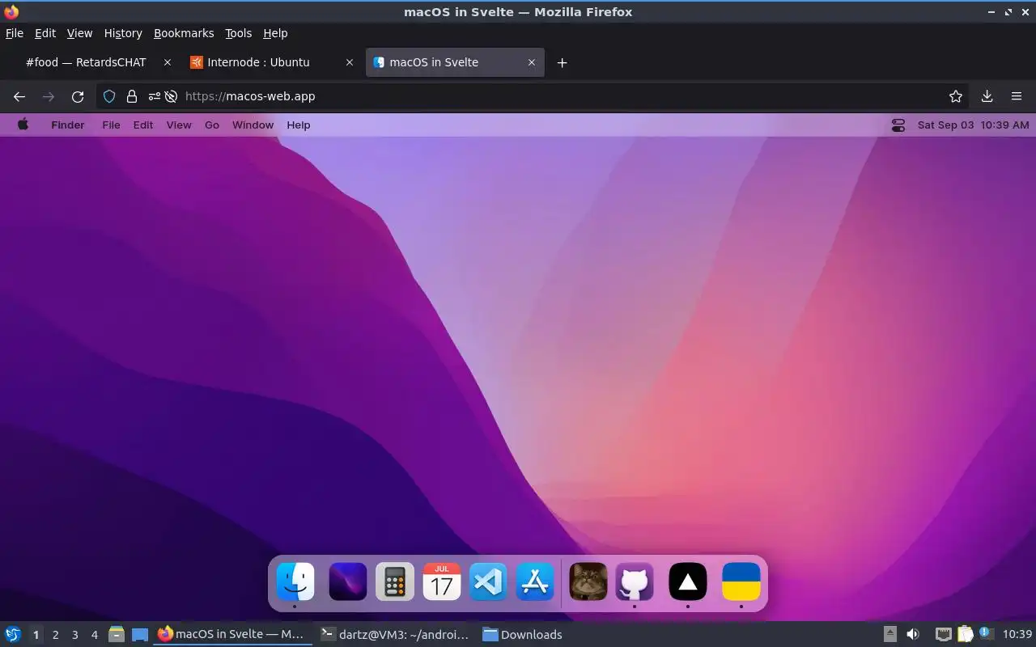1036x647 pixels.
Task: Click the show desktop taskbar icon
Action: tap(140, 635)
